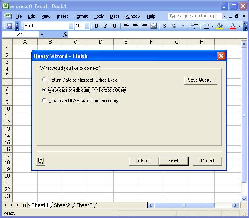The height and width of the screenshot is (218, 249).
Task: Center align text
Action: pyautogui.click(x=135, y=26)
